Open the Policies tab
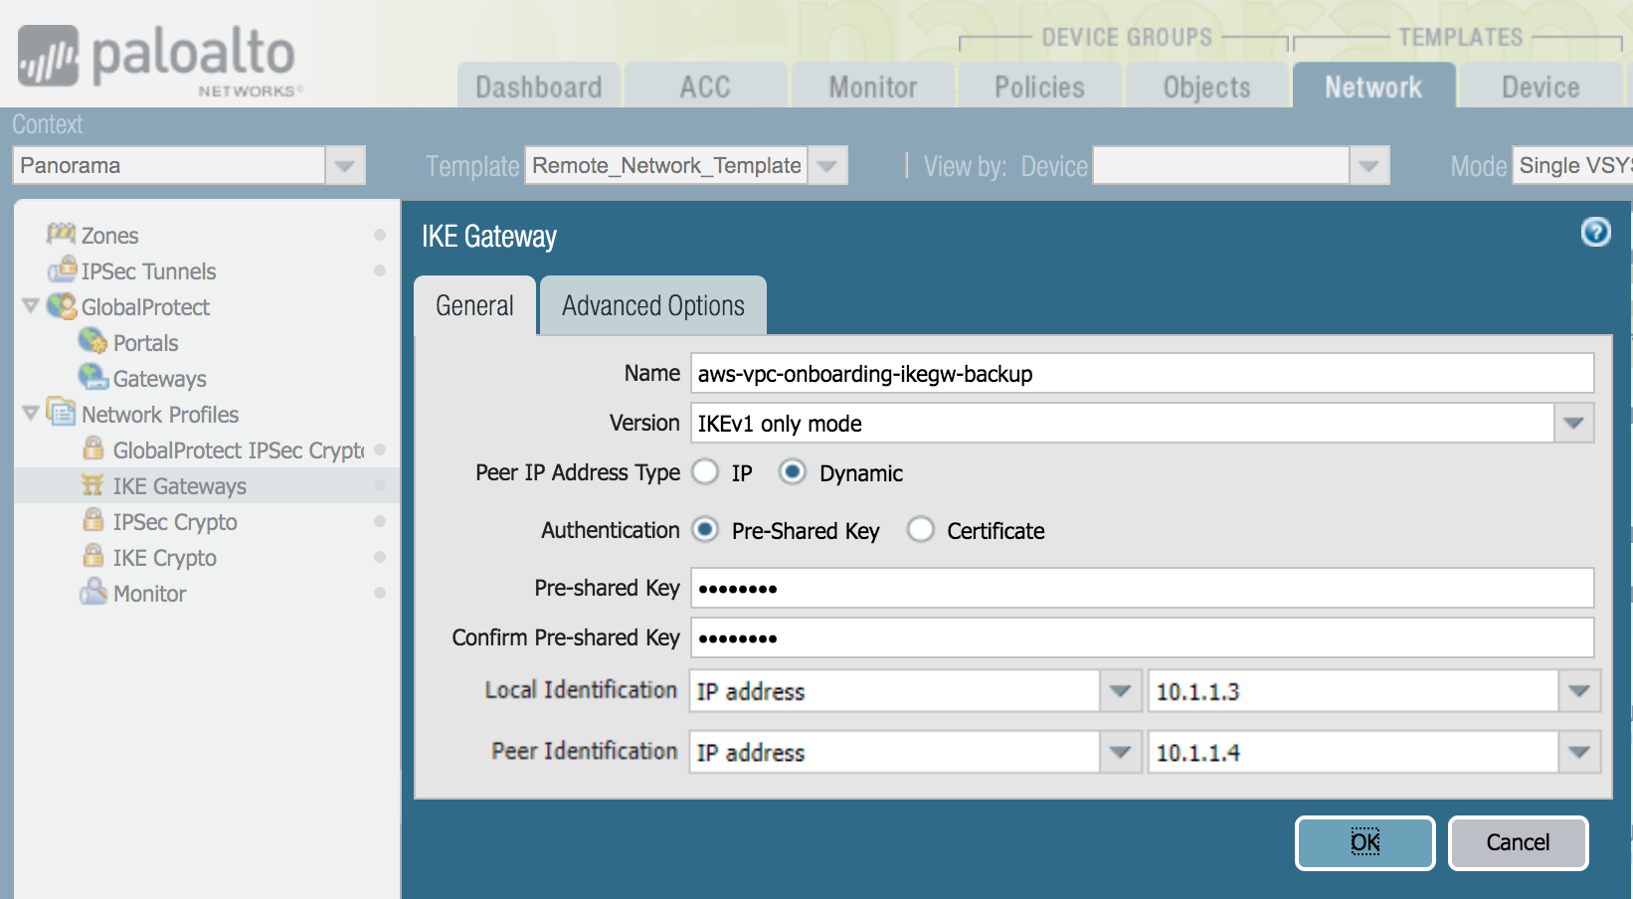This screenshot has width=1633, height=899. pyautogui.click(x=1039, y=88)
